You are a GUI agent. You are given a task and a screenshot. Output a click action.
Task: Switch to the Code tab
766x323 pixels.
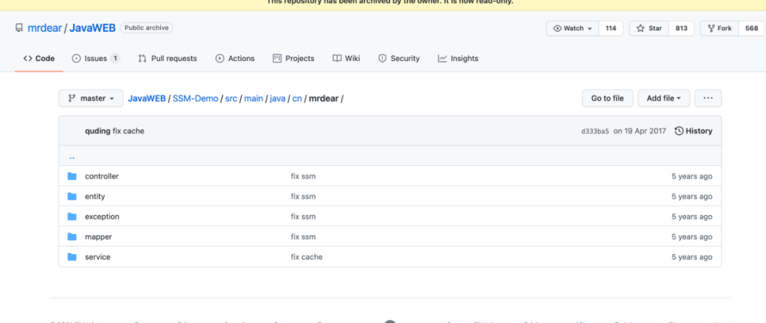(x=39, y=59)
